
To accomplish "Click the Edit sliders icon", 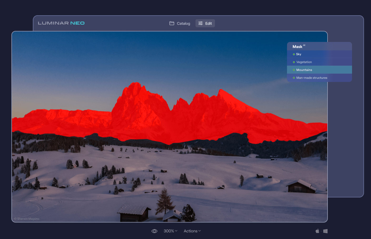I will coord(200,23).
